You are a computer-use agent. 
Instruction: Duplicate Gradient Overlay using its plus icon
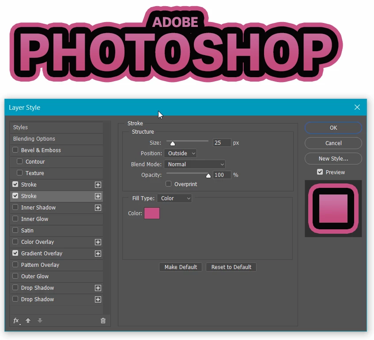coord(98,254)
